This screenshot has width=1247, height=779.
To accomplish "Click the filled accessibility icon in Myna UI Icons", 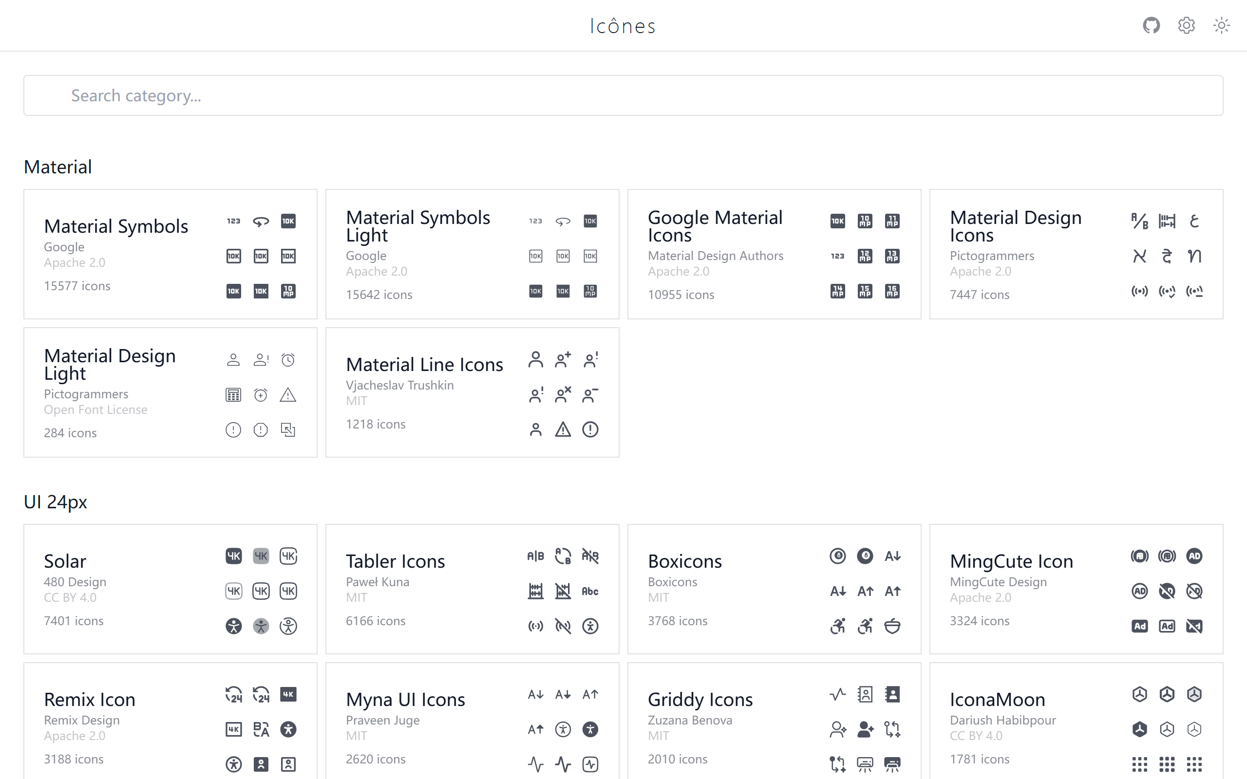I will pyautogui.click(x=590, y=729).
